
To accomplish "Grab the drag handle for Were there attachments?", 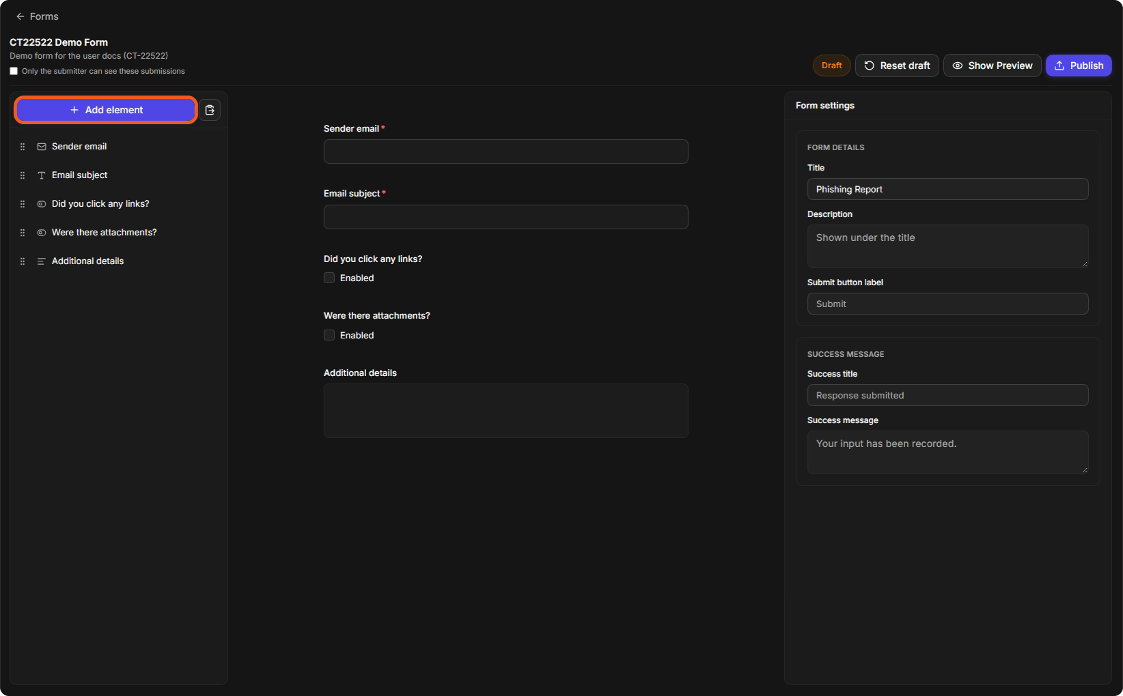I will 23,233.
